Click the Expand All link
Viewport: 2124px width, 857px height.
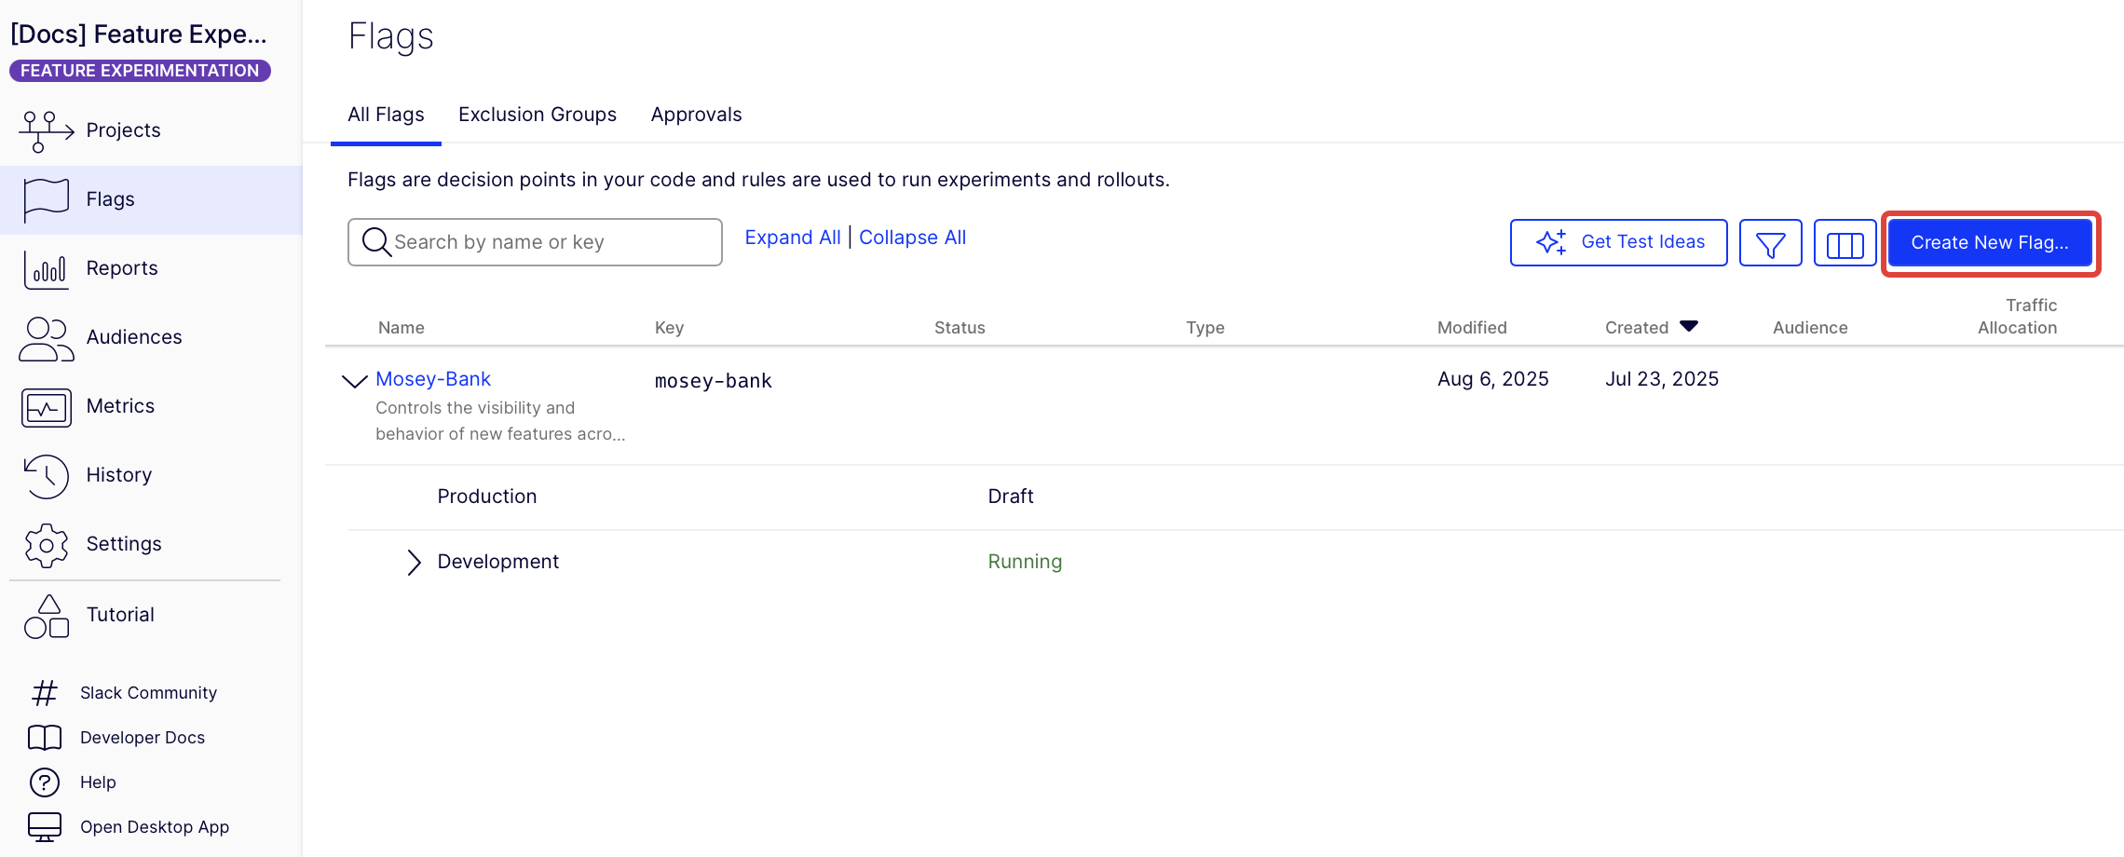pos(792,238)
